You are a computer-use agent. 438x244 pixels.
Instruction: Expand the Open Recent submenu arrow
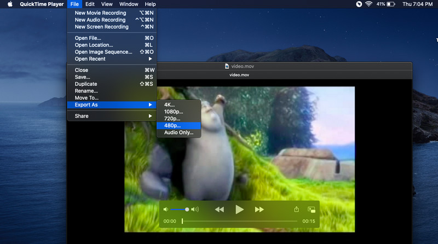150,59
